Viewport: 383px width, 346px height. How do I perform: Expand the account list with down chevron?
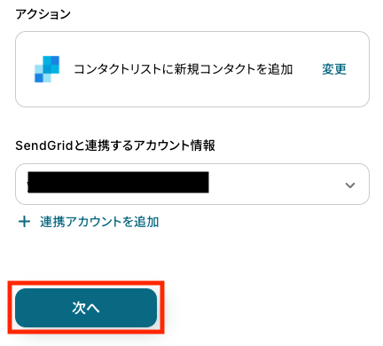(x=350, y=185)
